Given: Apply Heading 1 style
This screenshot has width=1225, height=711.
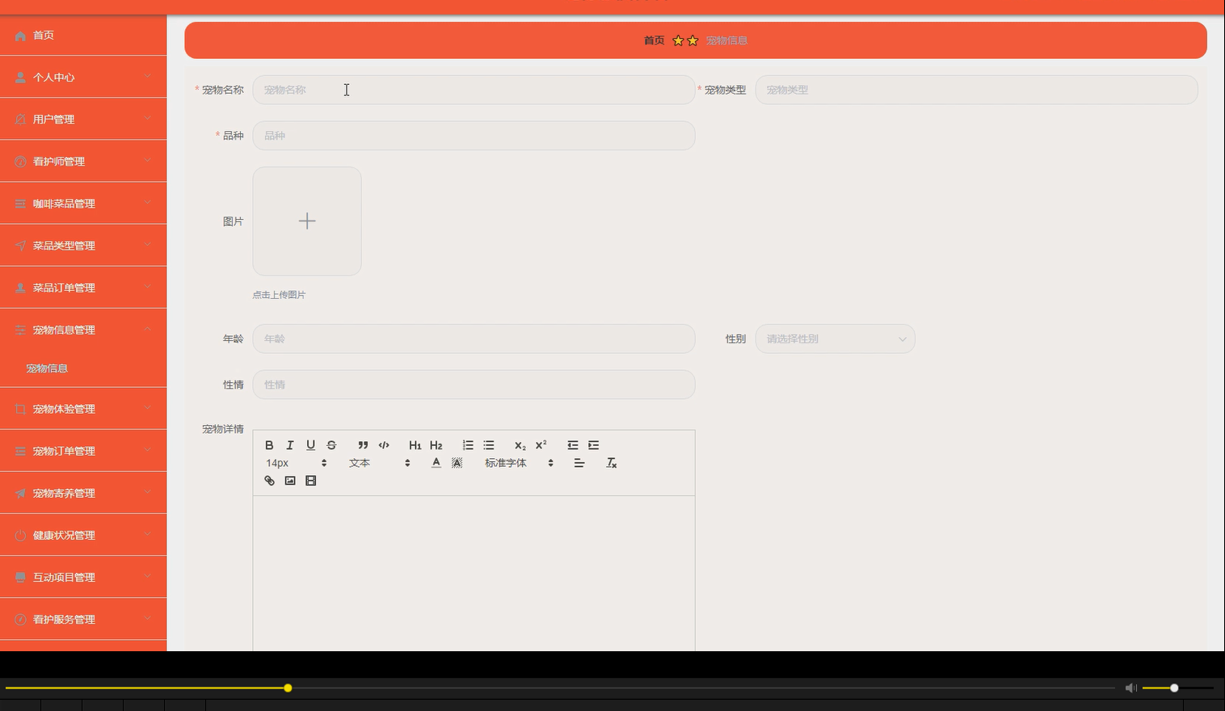Looking at the screenshot, I should tap(415, 445).
